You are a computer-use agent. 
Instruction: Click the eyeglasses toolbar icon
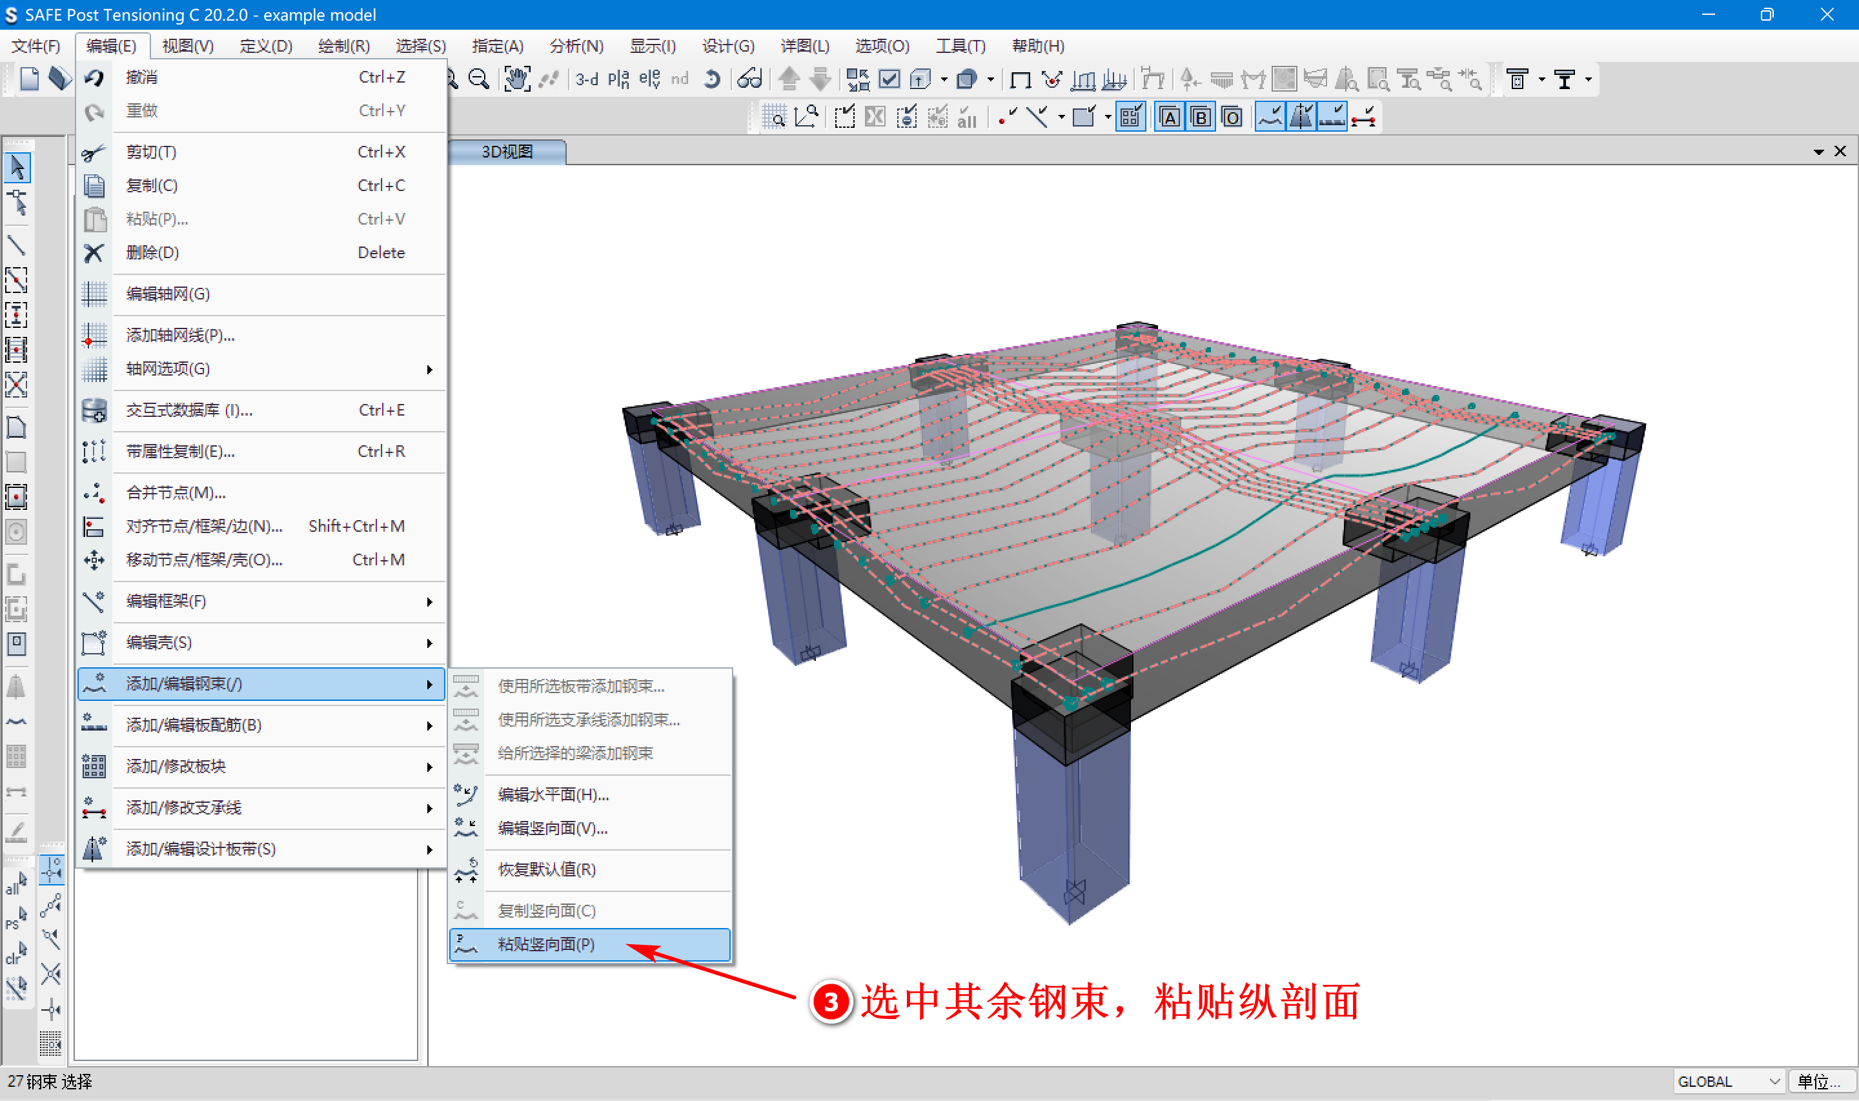pos(749,79)
